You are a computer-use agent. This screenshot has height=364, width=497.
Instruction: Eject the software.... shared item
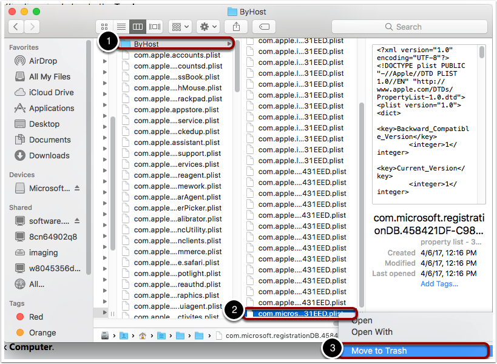(77, 221)
